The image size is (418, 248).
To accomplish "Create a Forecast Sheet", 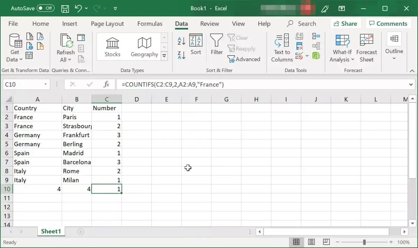I will pos(366,48).
